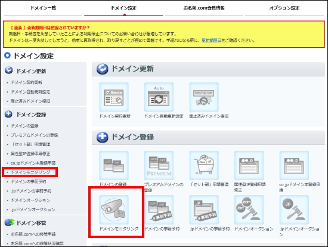The height and width of the screenshot is (247, 328).
Task: Open sidebar link 属性型JP登録申請修正
Action: pyautogui.click(x=30, y=154)
